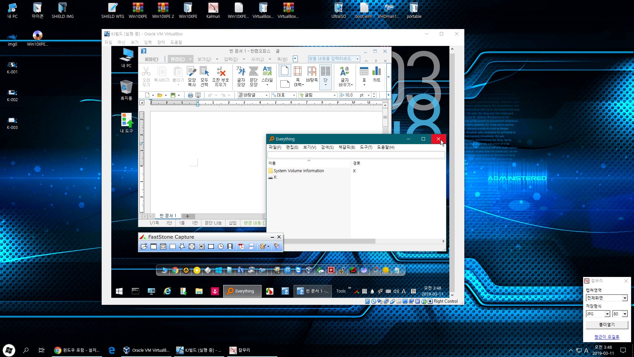This screenshot has width=634, height=357.
Task: Sort Everything results by 이름 column
Action: click(x=309, y=163)
